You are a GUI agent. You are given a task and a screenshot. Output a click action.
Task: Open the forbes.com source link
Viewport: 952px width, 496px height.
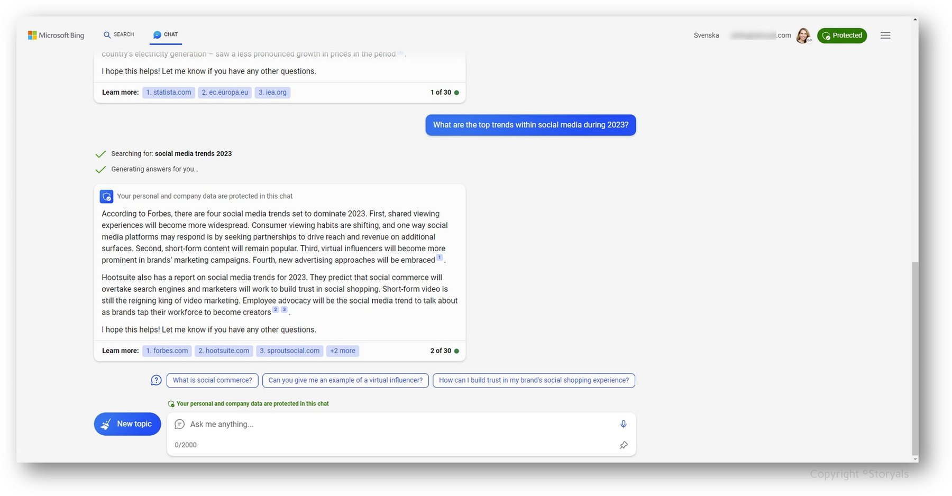click(x=167, y=351)
